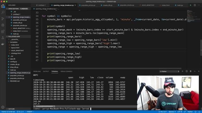
Task: Place cursor on empty line 44 in editor
Action: coord(114,50)
